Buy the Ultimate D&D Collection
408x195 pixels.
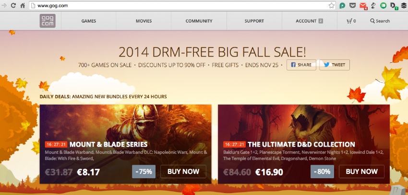tap(362, 172)
